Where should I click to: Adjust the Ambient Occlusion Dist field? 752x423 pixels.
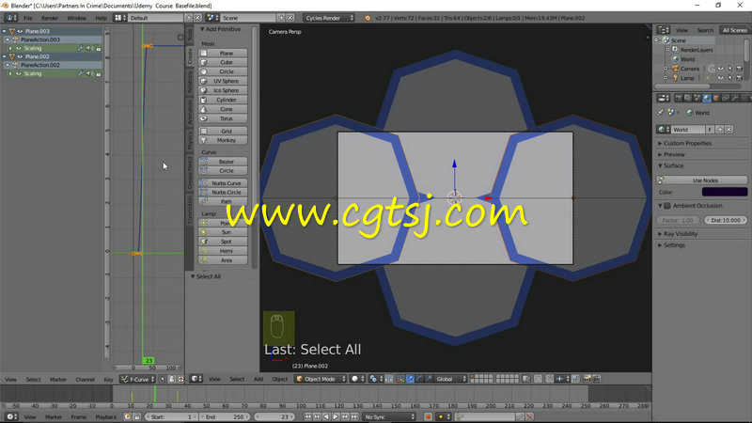coord(726,220)
